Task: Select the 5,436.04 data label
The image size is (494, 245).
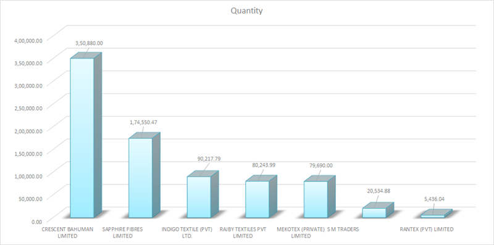Action: point(435,199)
